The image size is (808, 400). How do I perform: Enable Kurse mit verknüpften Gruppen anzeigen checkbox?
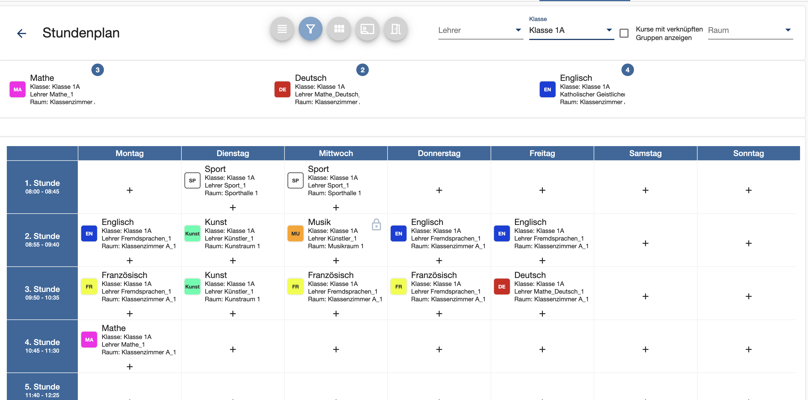coord(624,33)
